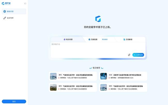Click the 知识问答 tab icon

(65, 40)
